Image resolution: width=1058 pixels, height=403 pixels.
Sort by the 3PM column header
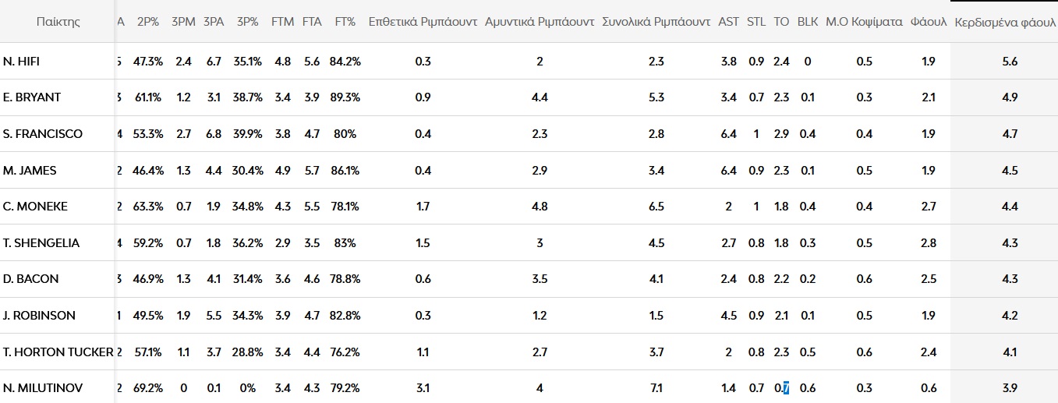(182, 21)
